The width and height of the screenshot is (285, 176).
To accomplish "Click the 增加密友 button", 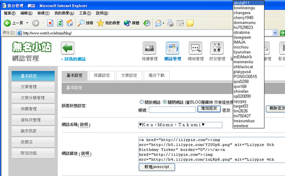I will point(209,109).
